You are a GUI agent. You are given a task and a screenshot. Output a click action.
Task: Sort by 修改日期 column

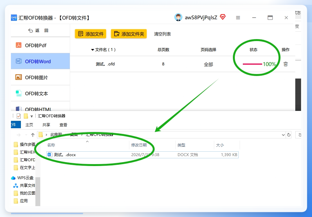(139, 145)
